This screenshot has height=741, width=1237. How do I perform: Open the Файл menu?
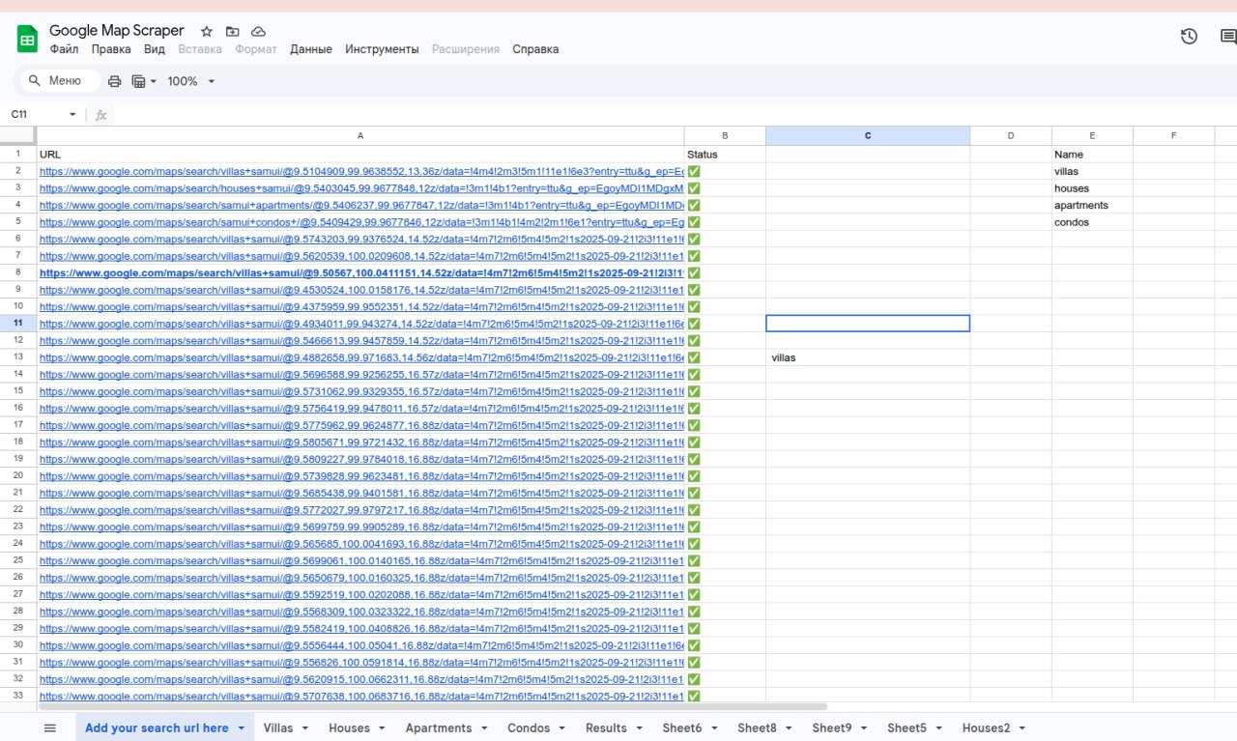point(64,49)
